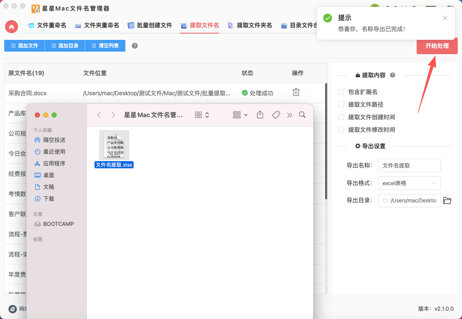Click help icon beside 提取内容
The width and height of the screenshot is (462, 319).
[x=392, y=75]
